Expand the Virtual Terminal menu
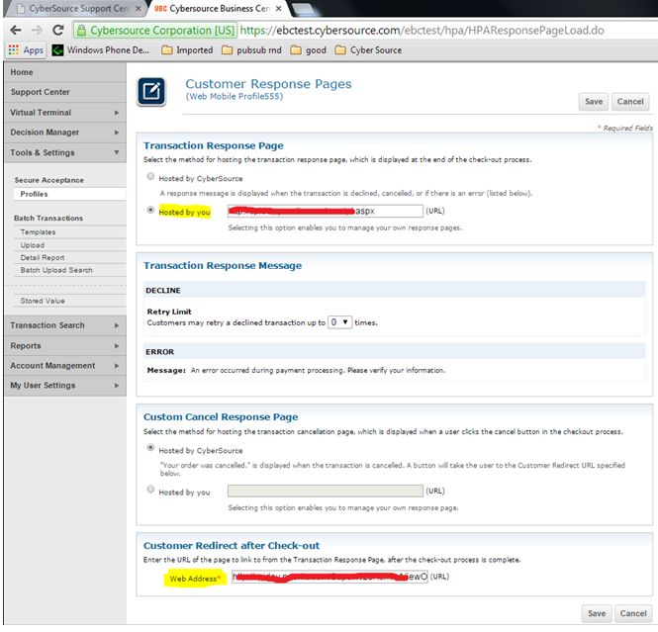Viewport: 658px width, 632px height. pyautogui.click(x=65, y=113)
